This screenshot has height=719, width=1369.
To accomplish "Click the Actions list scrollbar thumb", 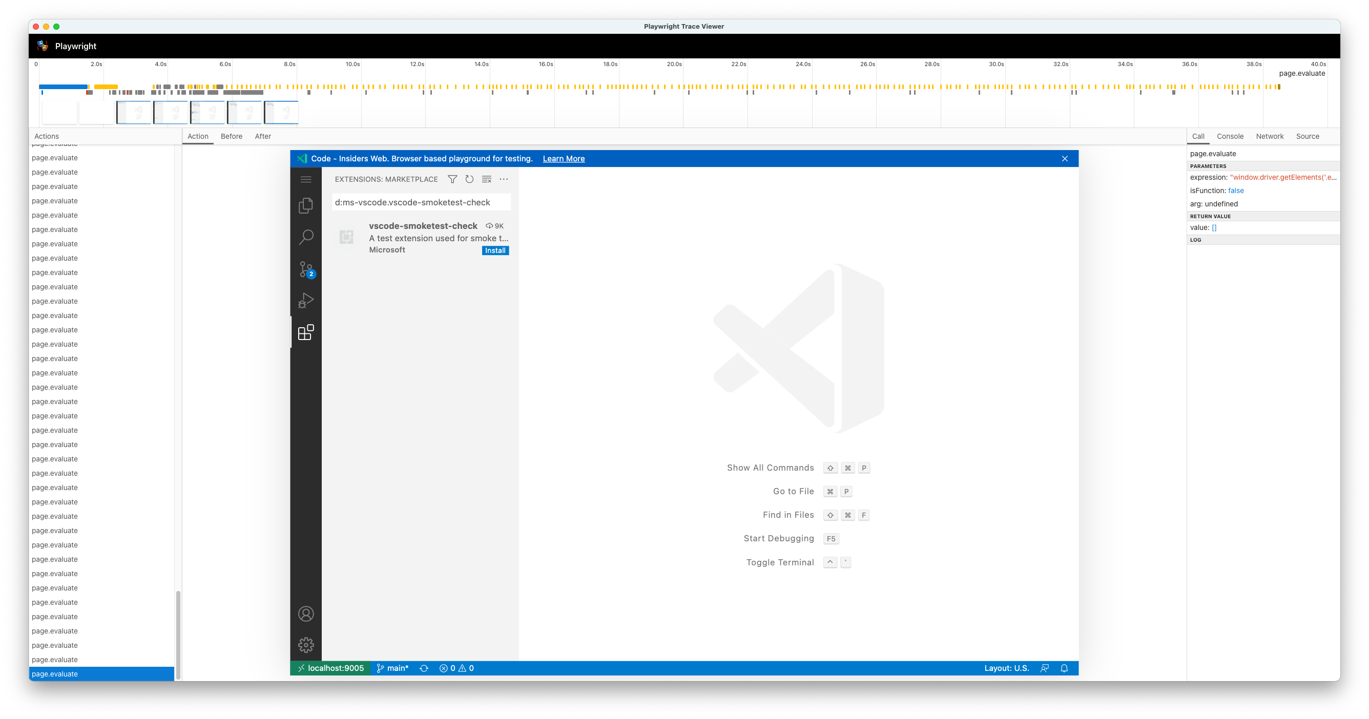I will [x=178, y=635].
